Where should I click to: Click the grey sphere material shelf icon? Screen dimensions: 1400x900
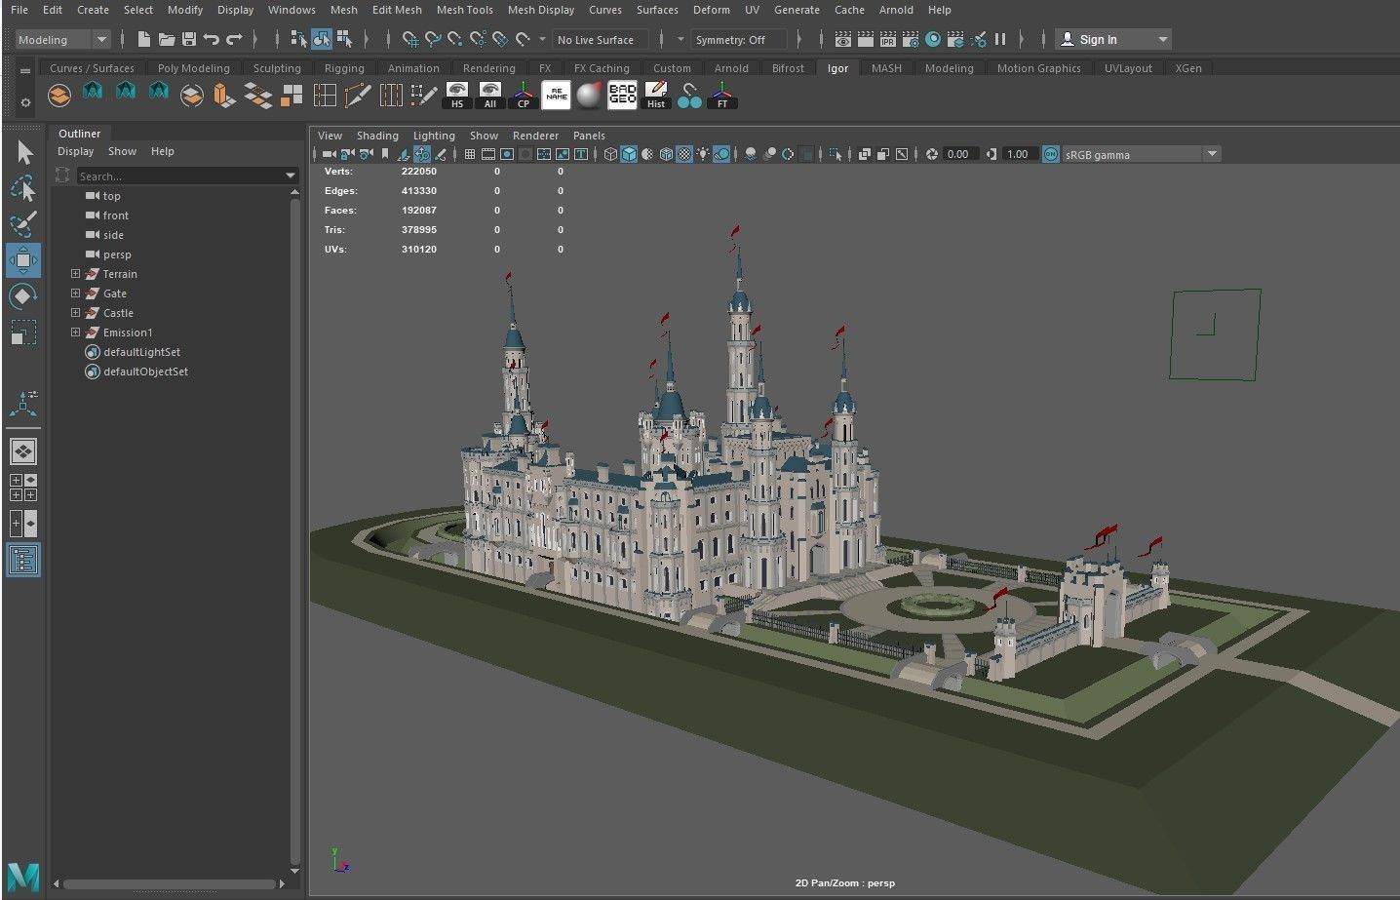pyautogui.click(x=589, y=95)
